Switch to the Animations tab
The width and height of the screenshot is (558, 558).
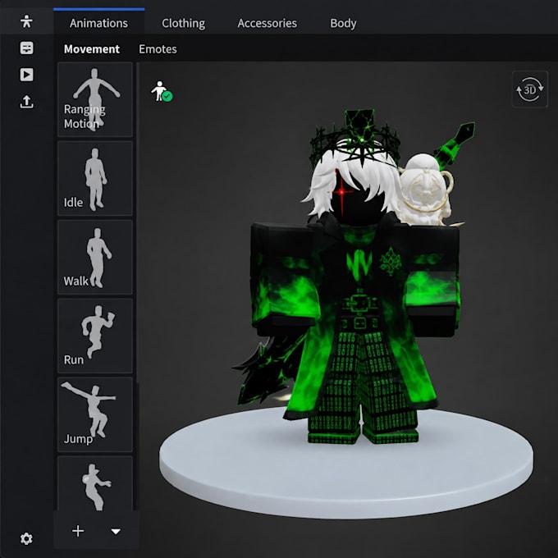tap(98, 23)
